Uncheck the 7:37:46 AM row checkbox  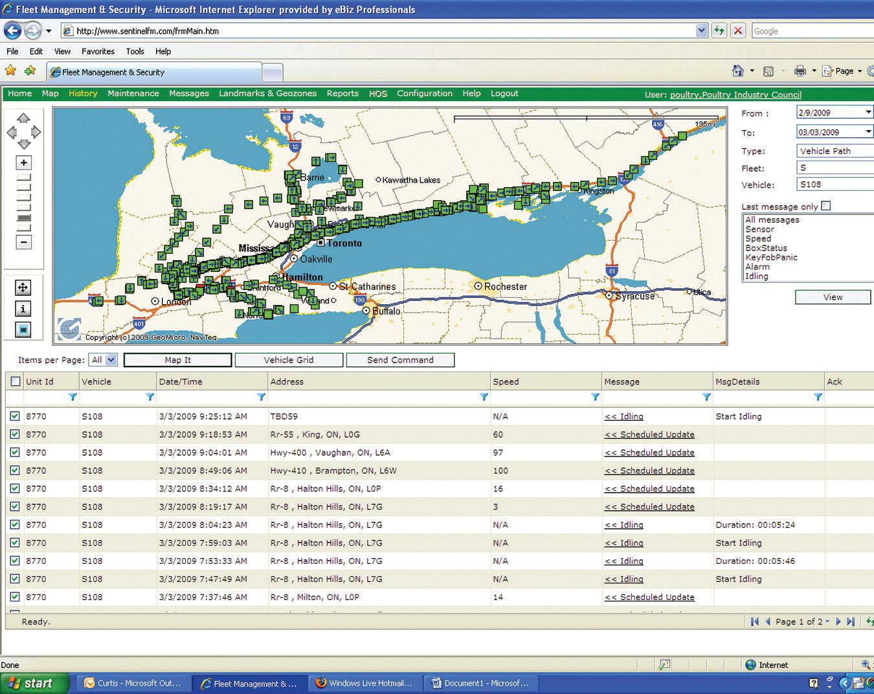tap(15, 597)
